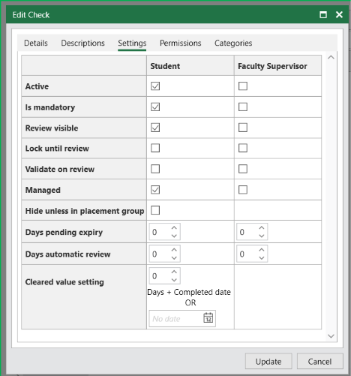
Task: Increase Faculty Supervisor Days automatic review
Action: click(x=262, y=250)
